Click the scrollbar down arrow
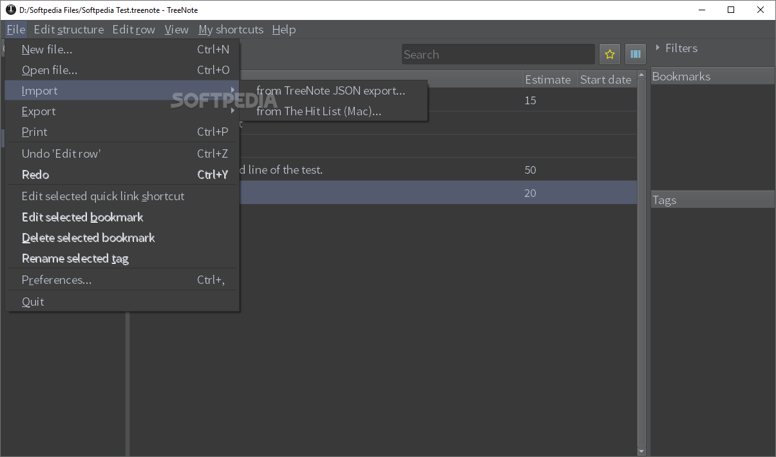 click(x=641, y=451)
